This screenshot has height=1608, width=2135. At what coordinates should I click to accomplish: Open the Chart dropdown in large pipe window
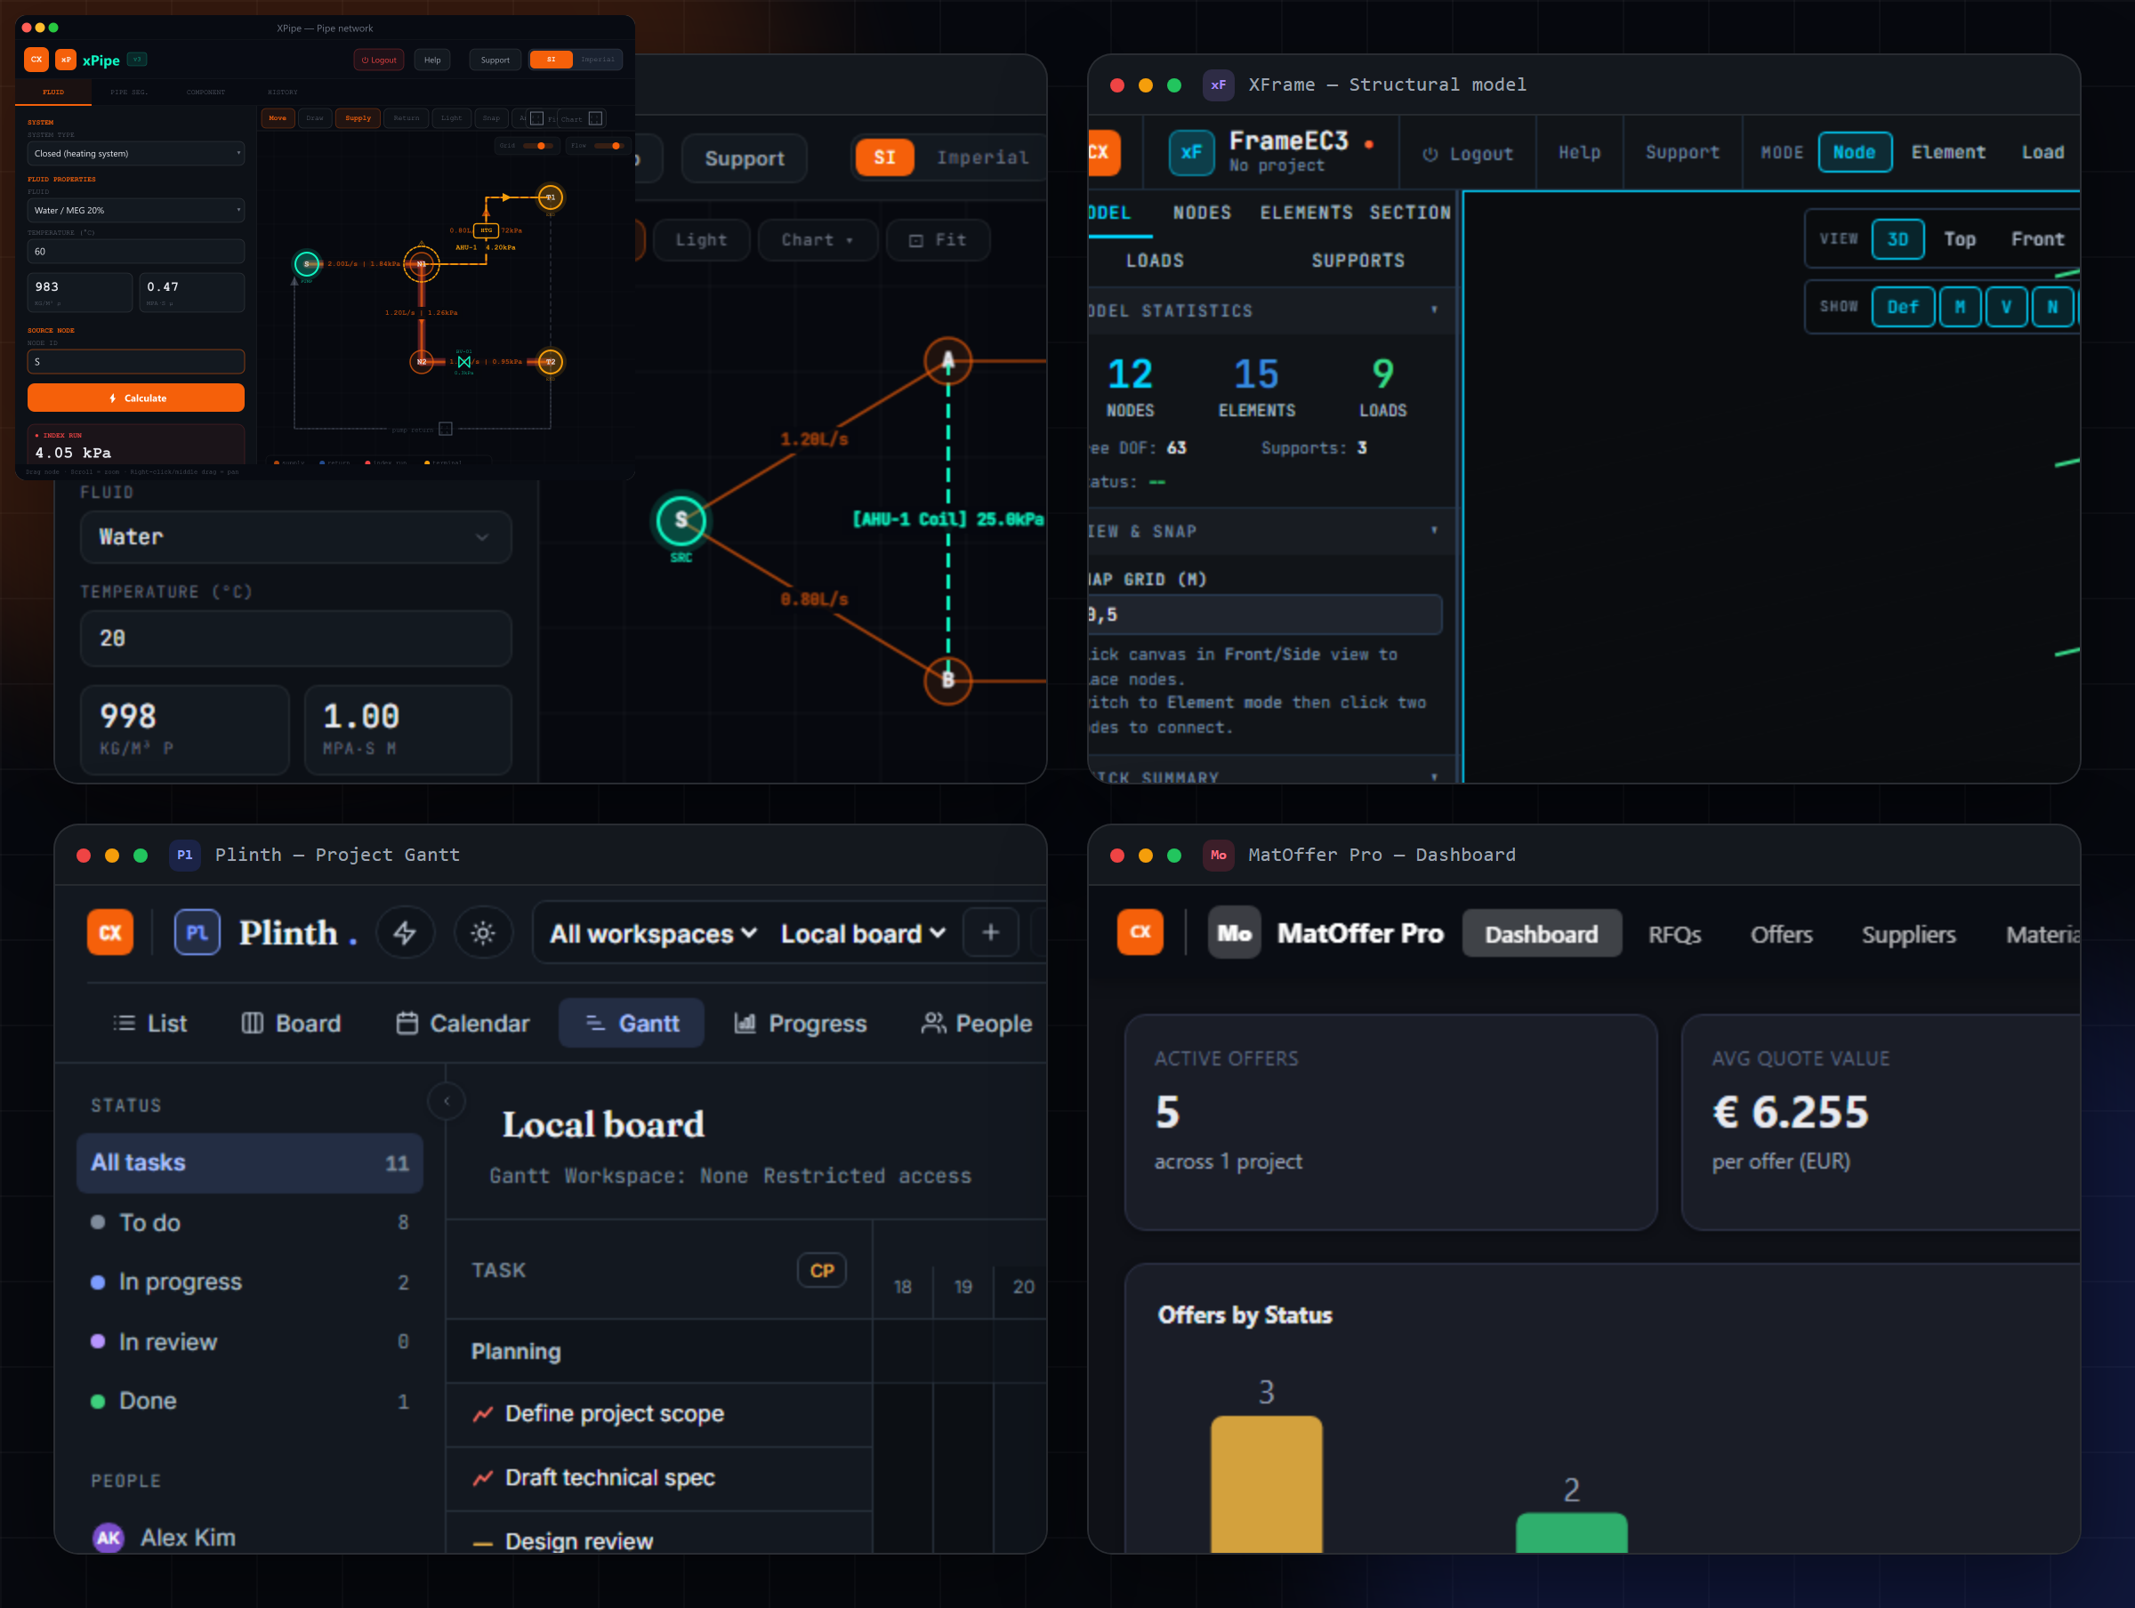(x=818, y=240)
